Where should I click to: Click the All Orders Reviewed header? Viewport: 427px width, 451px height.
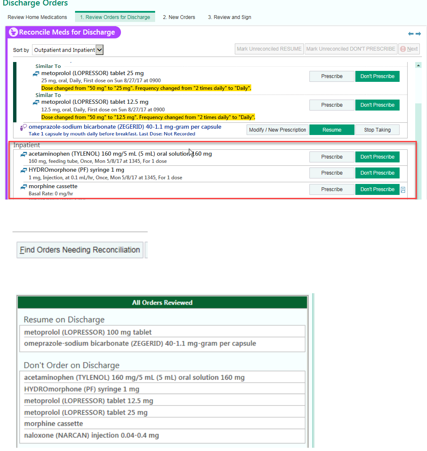[162, 302]
